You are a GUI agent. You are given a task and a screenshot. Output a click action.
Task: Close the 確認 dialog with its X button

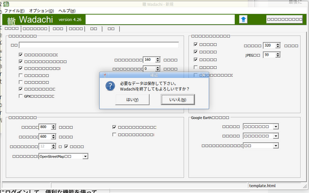click(203, 75)
